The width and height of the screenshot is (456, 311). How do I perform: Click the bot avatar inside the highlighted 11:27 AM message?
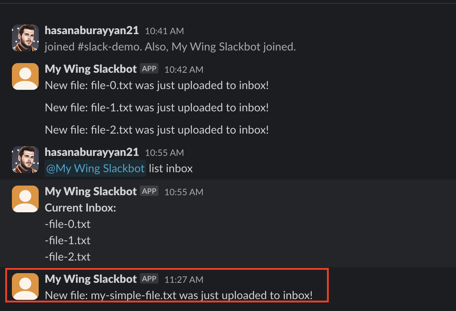point(25,286)
